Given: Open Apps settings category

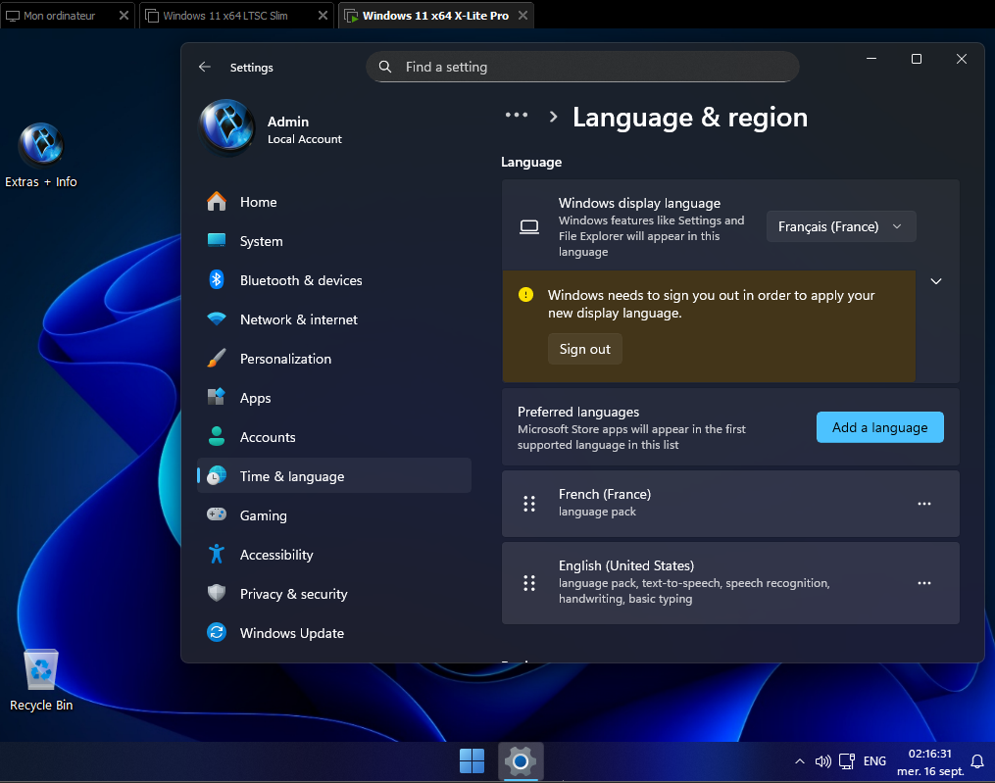Looking at the screenshot, I should 334,398.
